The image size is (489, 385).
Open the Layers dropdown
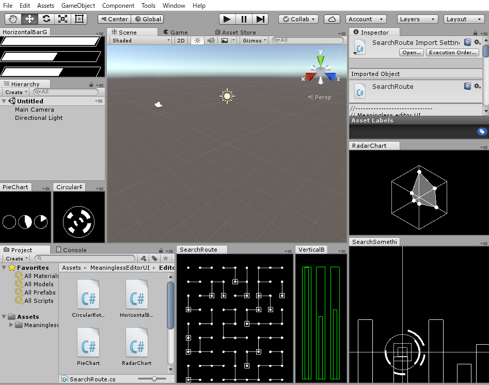pyautogui.click(x=418, y=19)
